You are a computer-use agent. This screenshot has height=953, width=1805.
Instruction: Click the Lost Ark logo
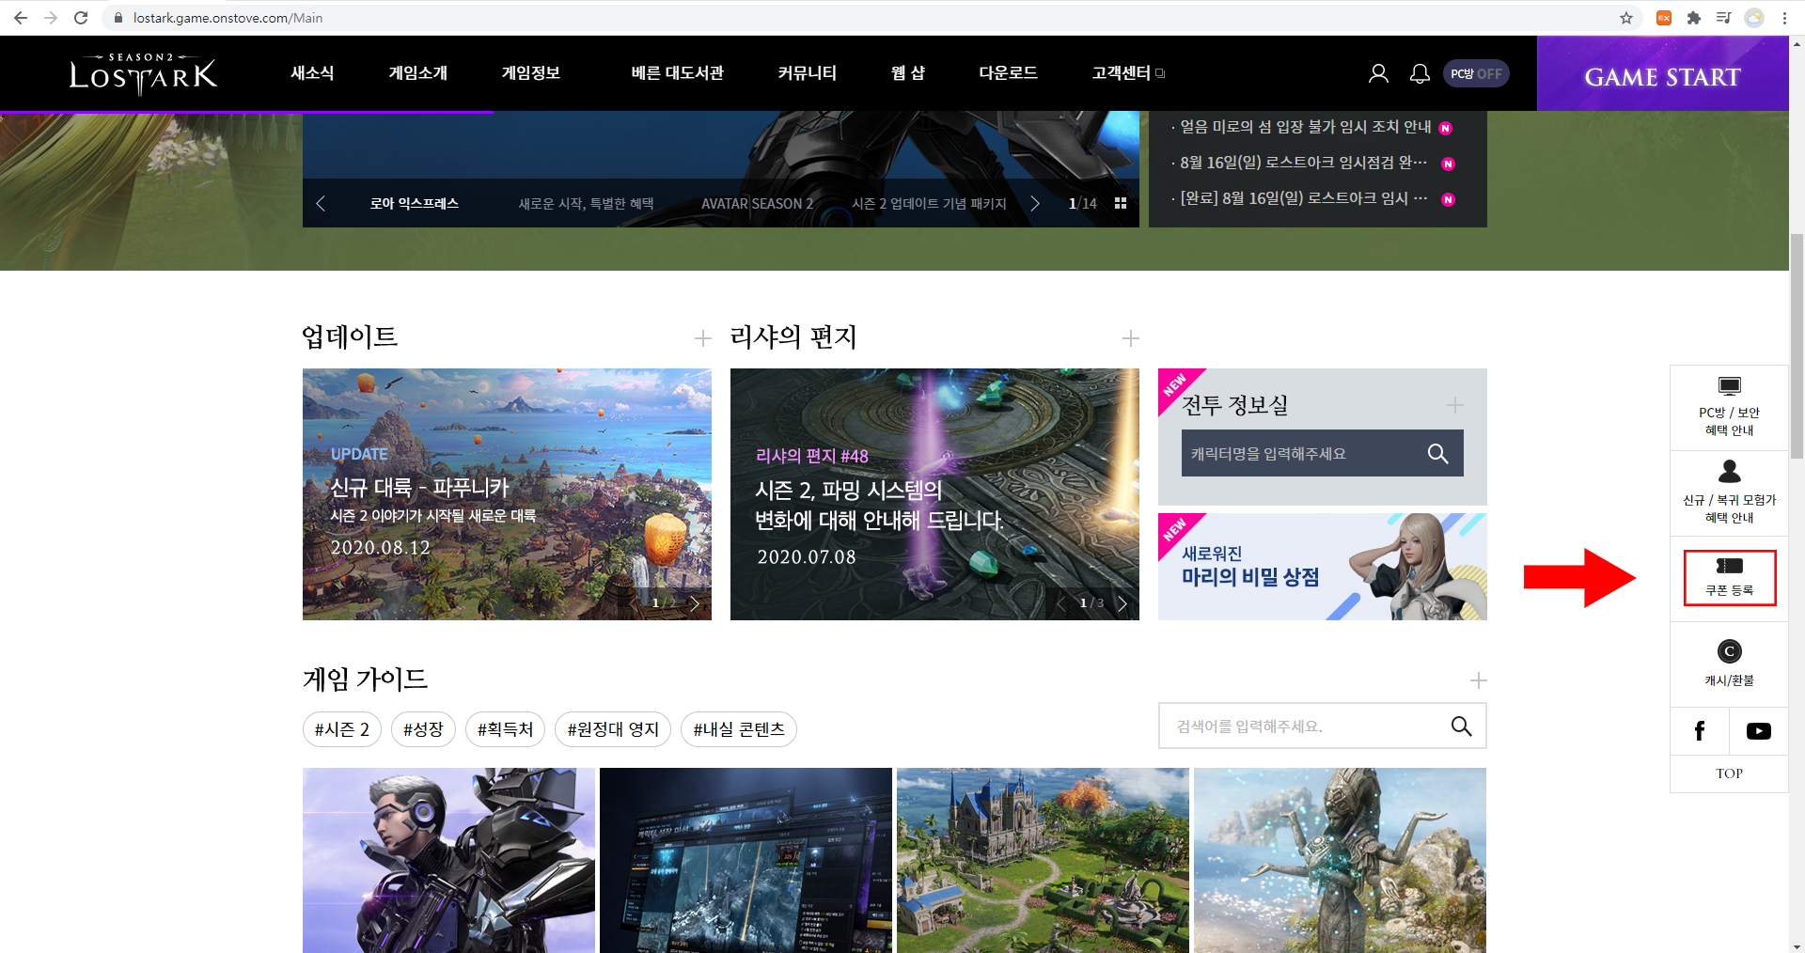(143, 73)
